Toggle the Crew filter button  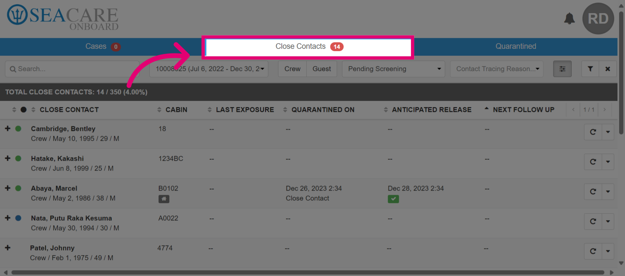[x=292, y=69]
